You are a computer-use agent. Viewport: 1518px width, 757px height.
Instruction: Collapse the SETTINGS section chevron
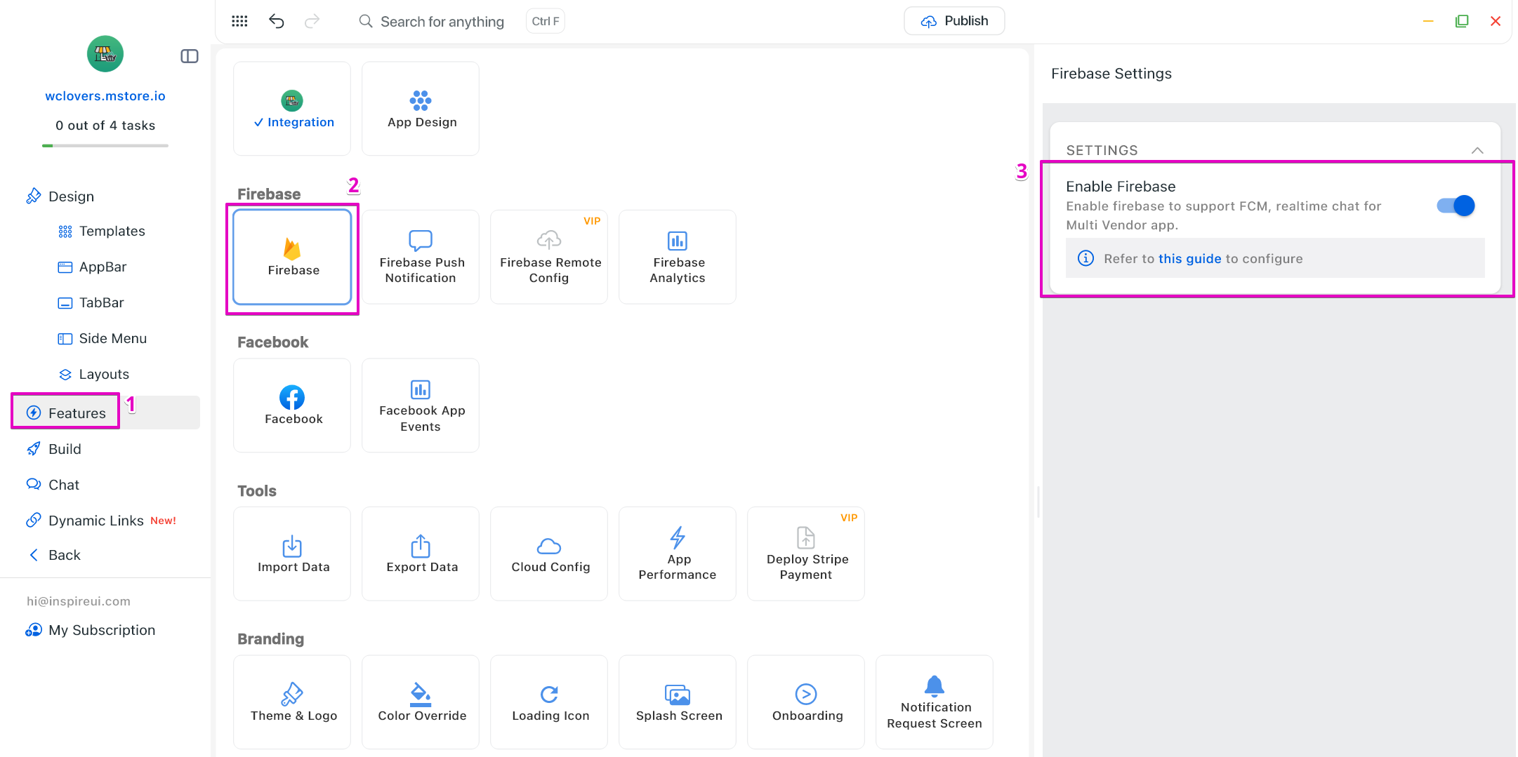pos(1477,150)
